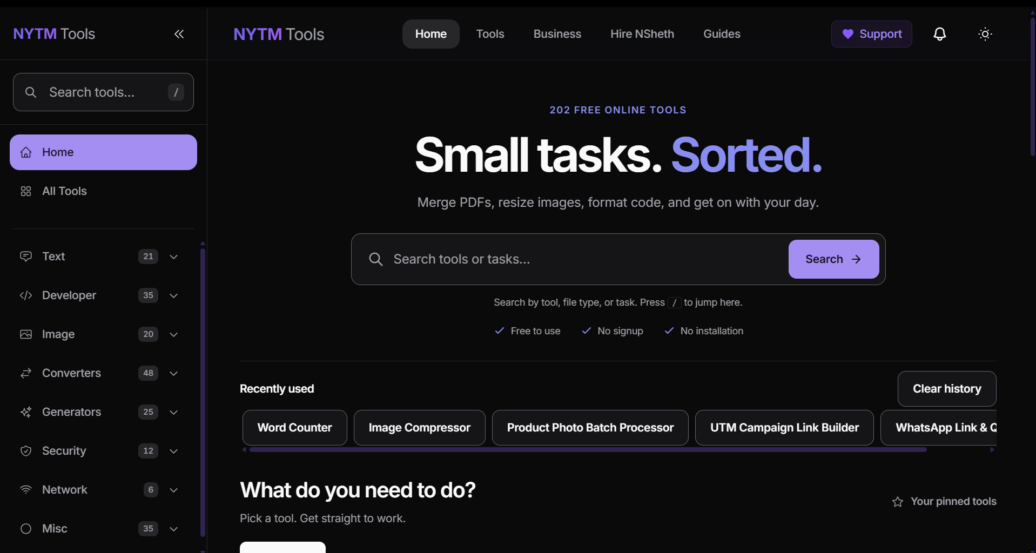Viewport: 1036px width, 553px height.
Task: Click the recently used horizontal scrollbar
Action: [588, 450]
